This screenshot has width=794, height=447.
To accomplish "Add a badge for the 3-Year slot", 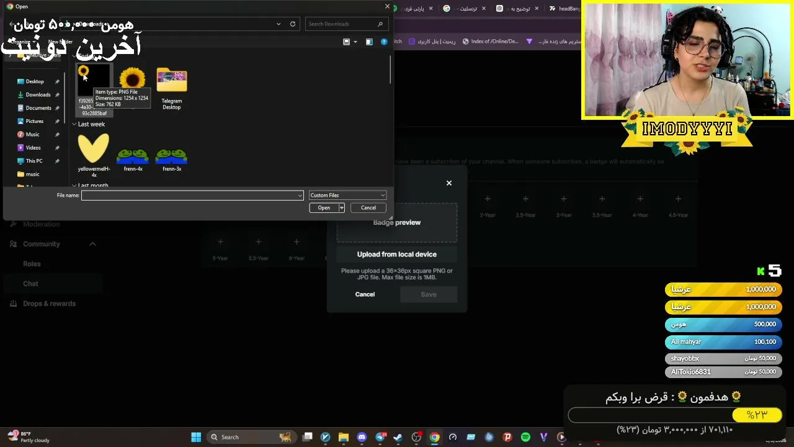I will [563, 199].
